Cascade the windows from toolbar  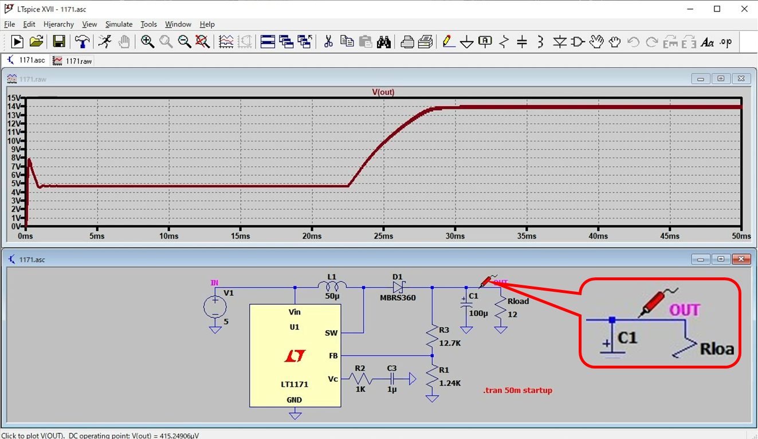pos(286,41)
